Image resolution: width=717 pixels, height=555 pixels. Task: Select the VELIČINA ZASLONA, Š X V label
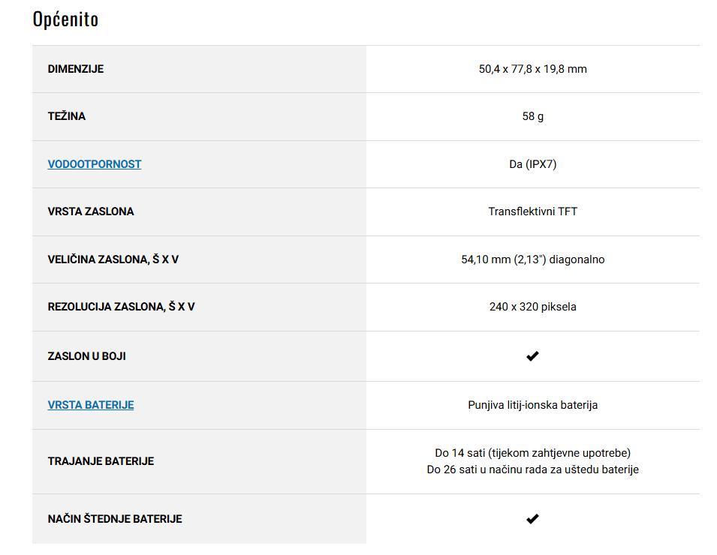[113, 259]
